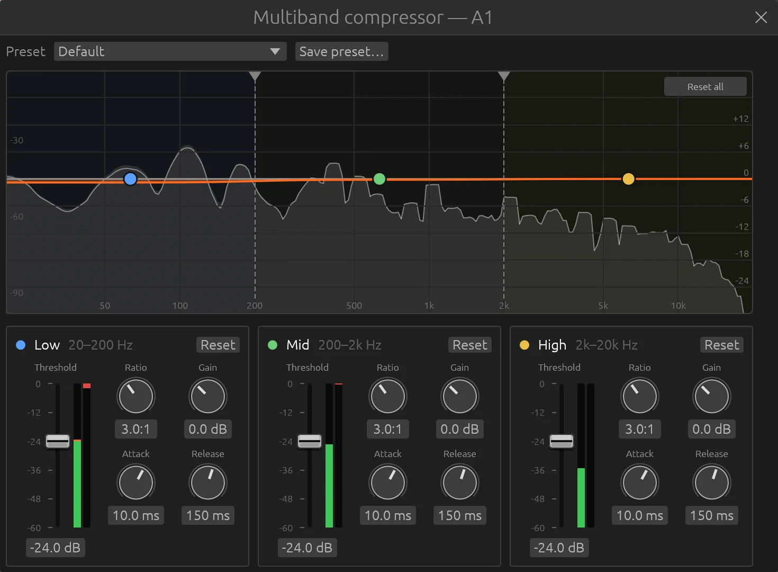Click the High band 0.0 dB gain value field
This screenshot has width=778, height=572.
point(712,429)
